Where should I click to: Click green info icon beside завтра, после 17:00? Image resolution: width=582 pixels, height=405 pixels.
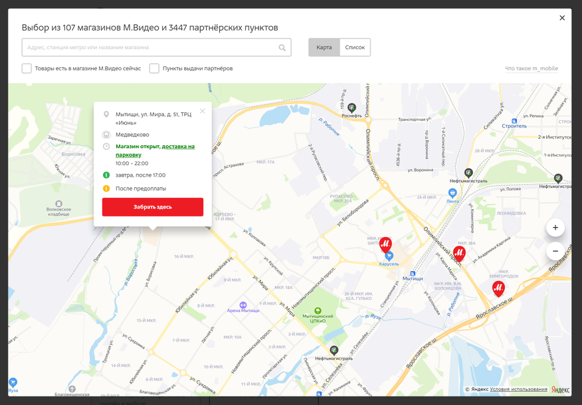[106, 175]
